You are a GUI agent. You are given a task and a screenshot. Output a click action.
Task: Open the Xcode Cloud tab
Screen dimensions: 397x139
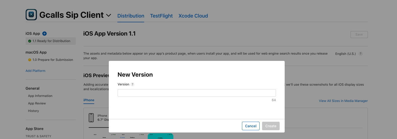pos(193,16)
